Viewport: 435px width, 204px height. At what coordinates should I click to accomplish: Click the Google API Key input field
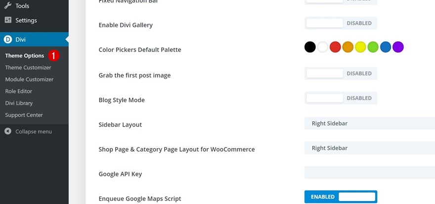tap(369, 172)
